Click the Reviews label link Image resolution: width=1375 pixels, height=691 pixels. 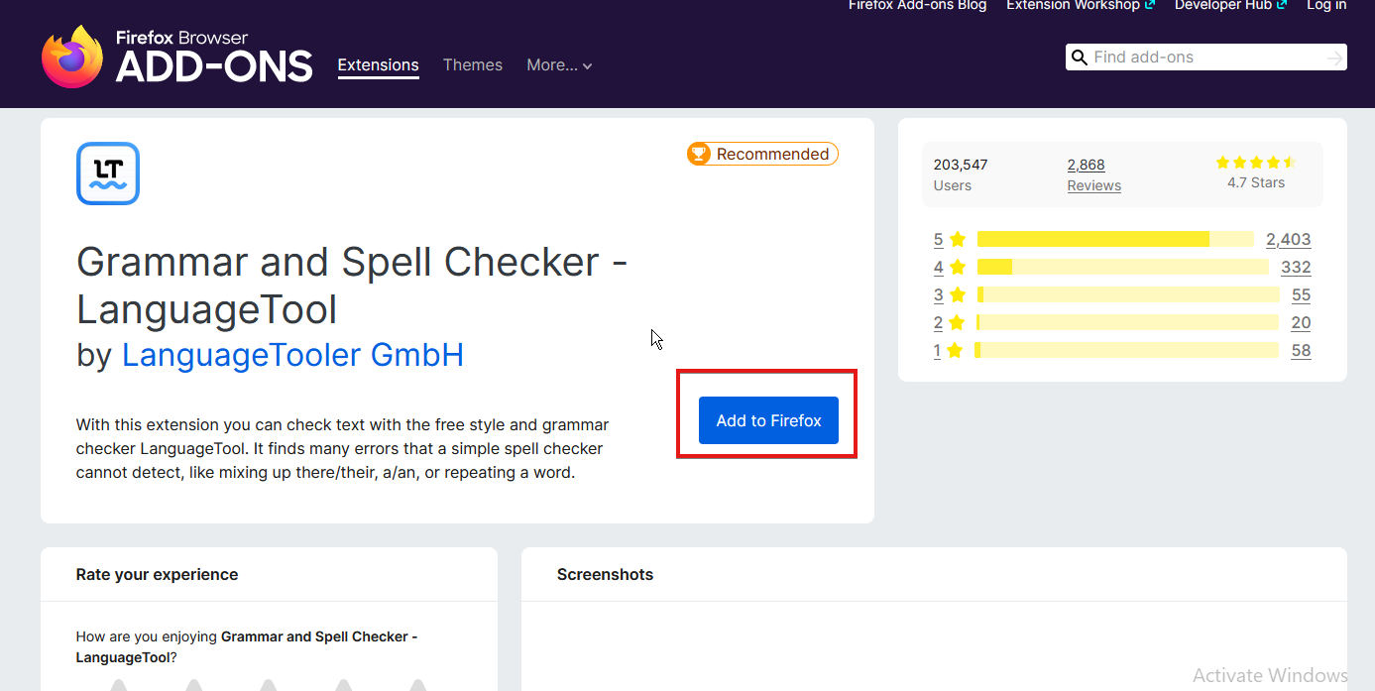tap(1094, 185)
